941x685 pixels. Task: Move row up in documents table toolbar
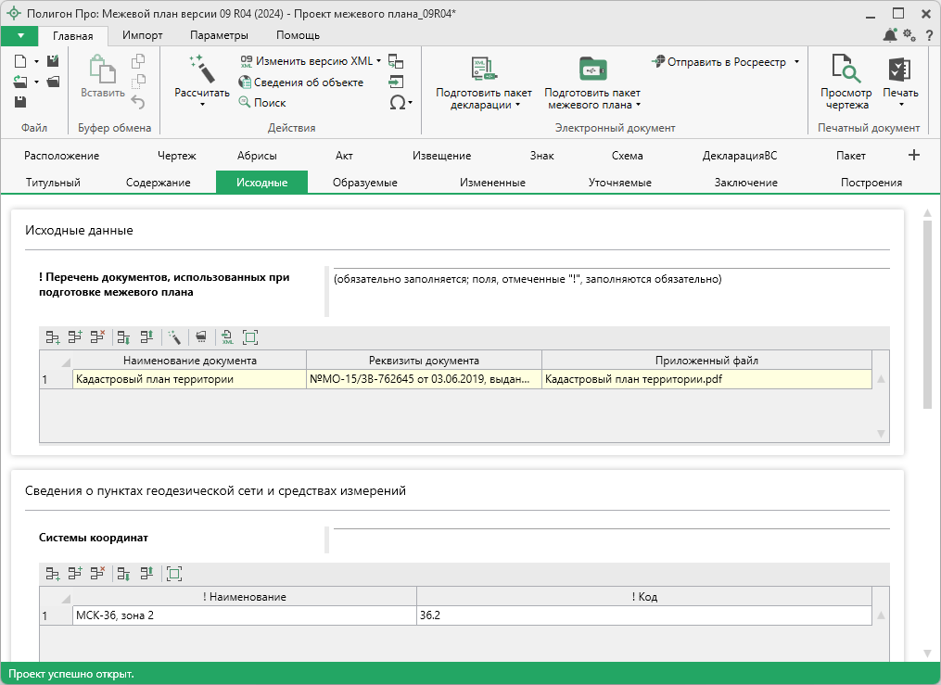(x=146, y=337)
